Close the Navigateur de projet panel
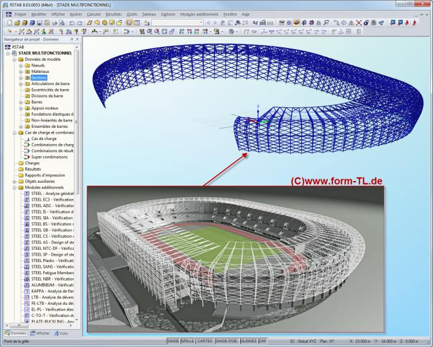The width and height of the screenshot is (433, 347). click(x=77, y=39)
